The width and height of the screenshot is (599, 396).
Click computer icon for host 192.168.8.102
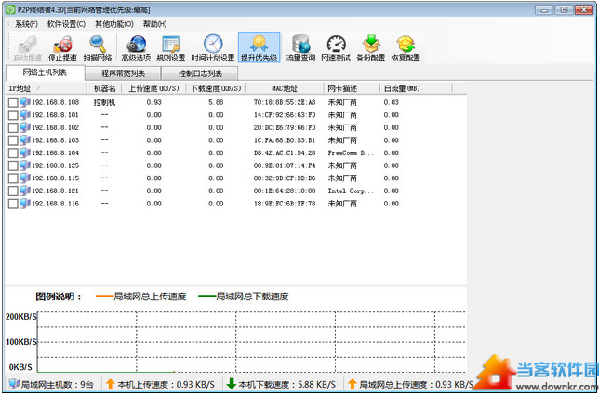coord(25,127)
